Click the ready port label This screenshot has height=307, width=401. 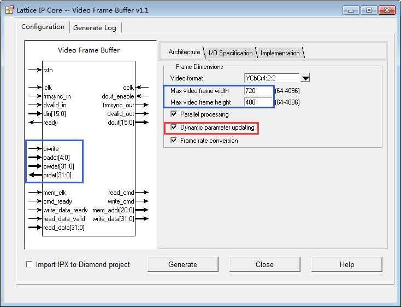tap(50, 123)
